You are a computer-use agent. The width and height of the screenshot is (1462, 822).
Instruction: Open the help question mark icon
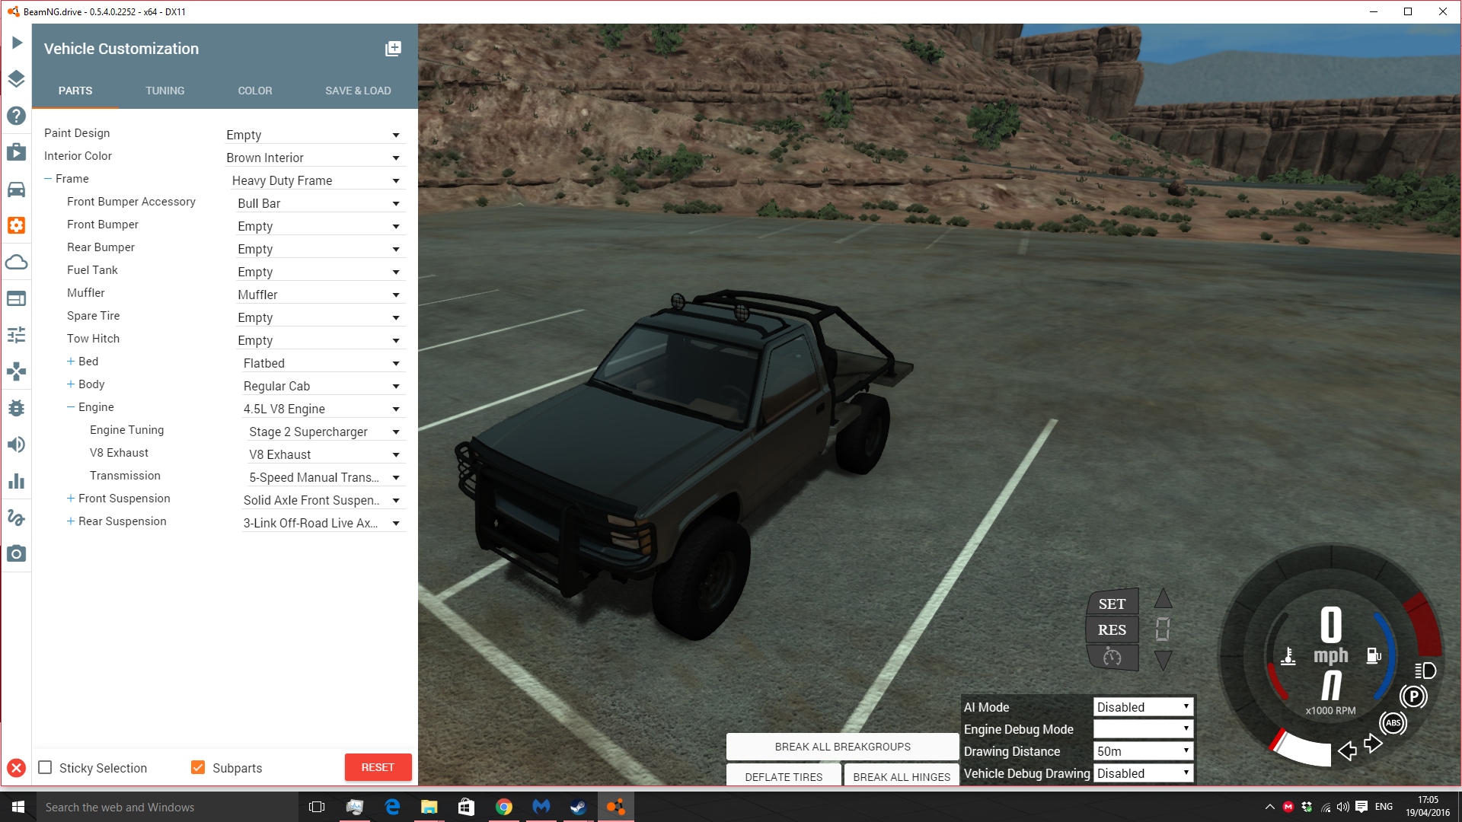click(x=16, y=116)
